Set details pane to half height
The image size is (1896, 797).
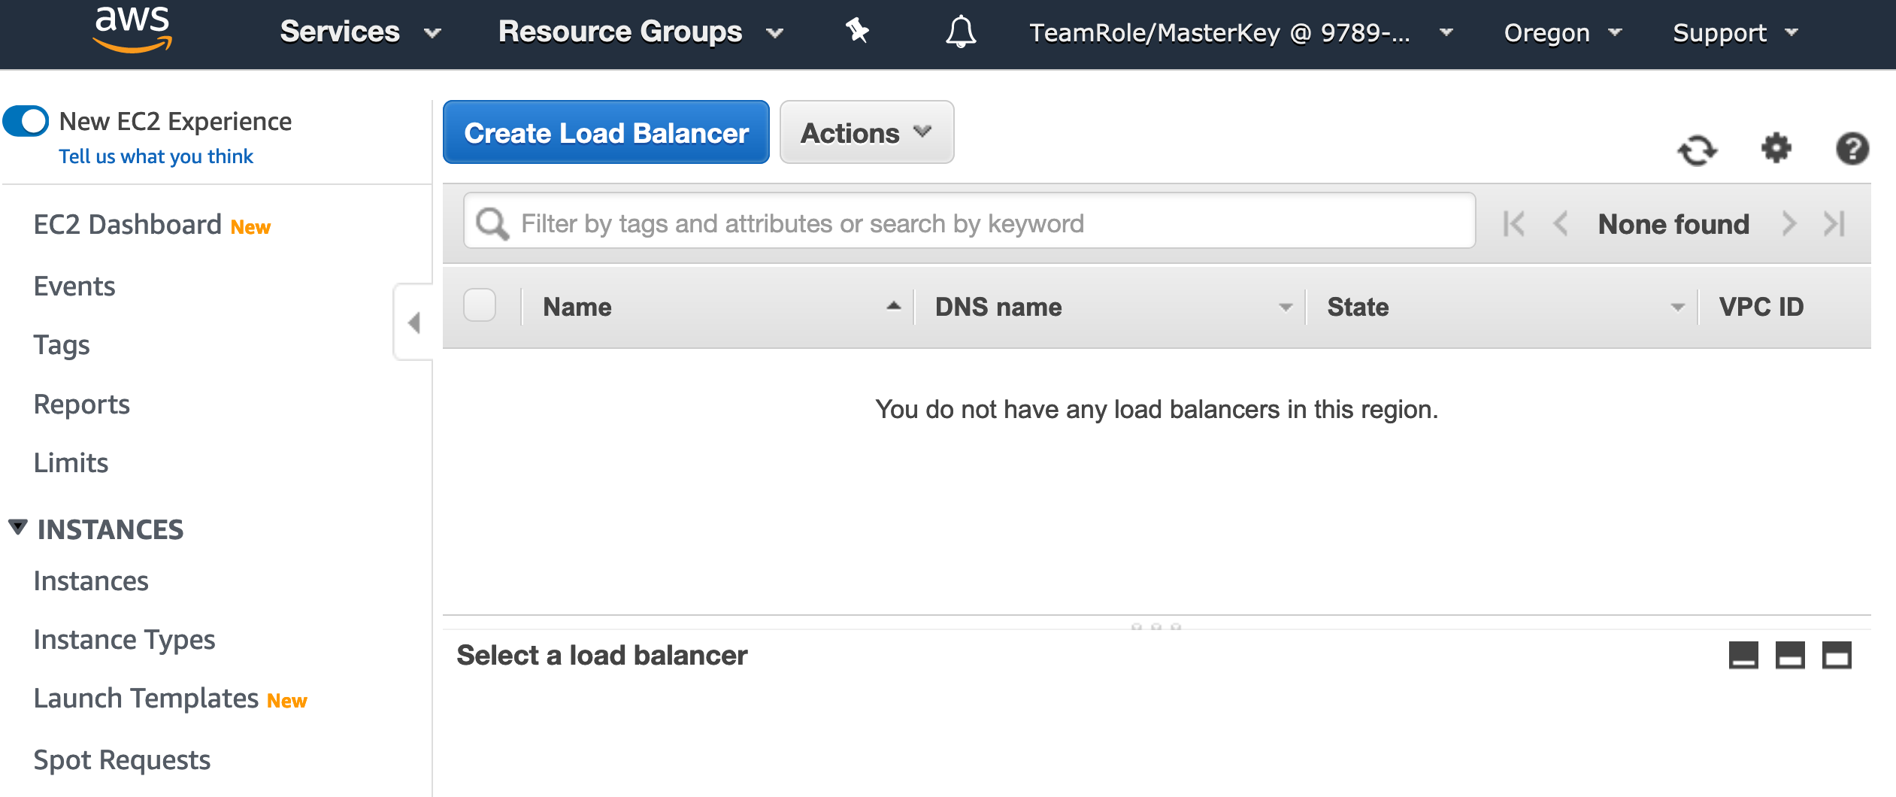1790,655
